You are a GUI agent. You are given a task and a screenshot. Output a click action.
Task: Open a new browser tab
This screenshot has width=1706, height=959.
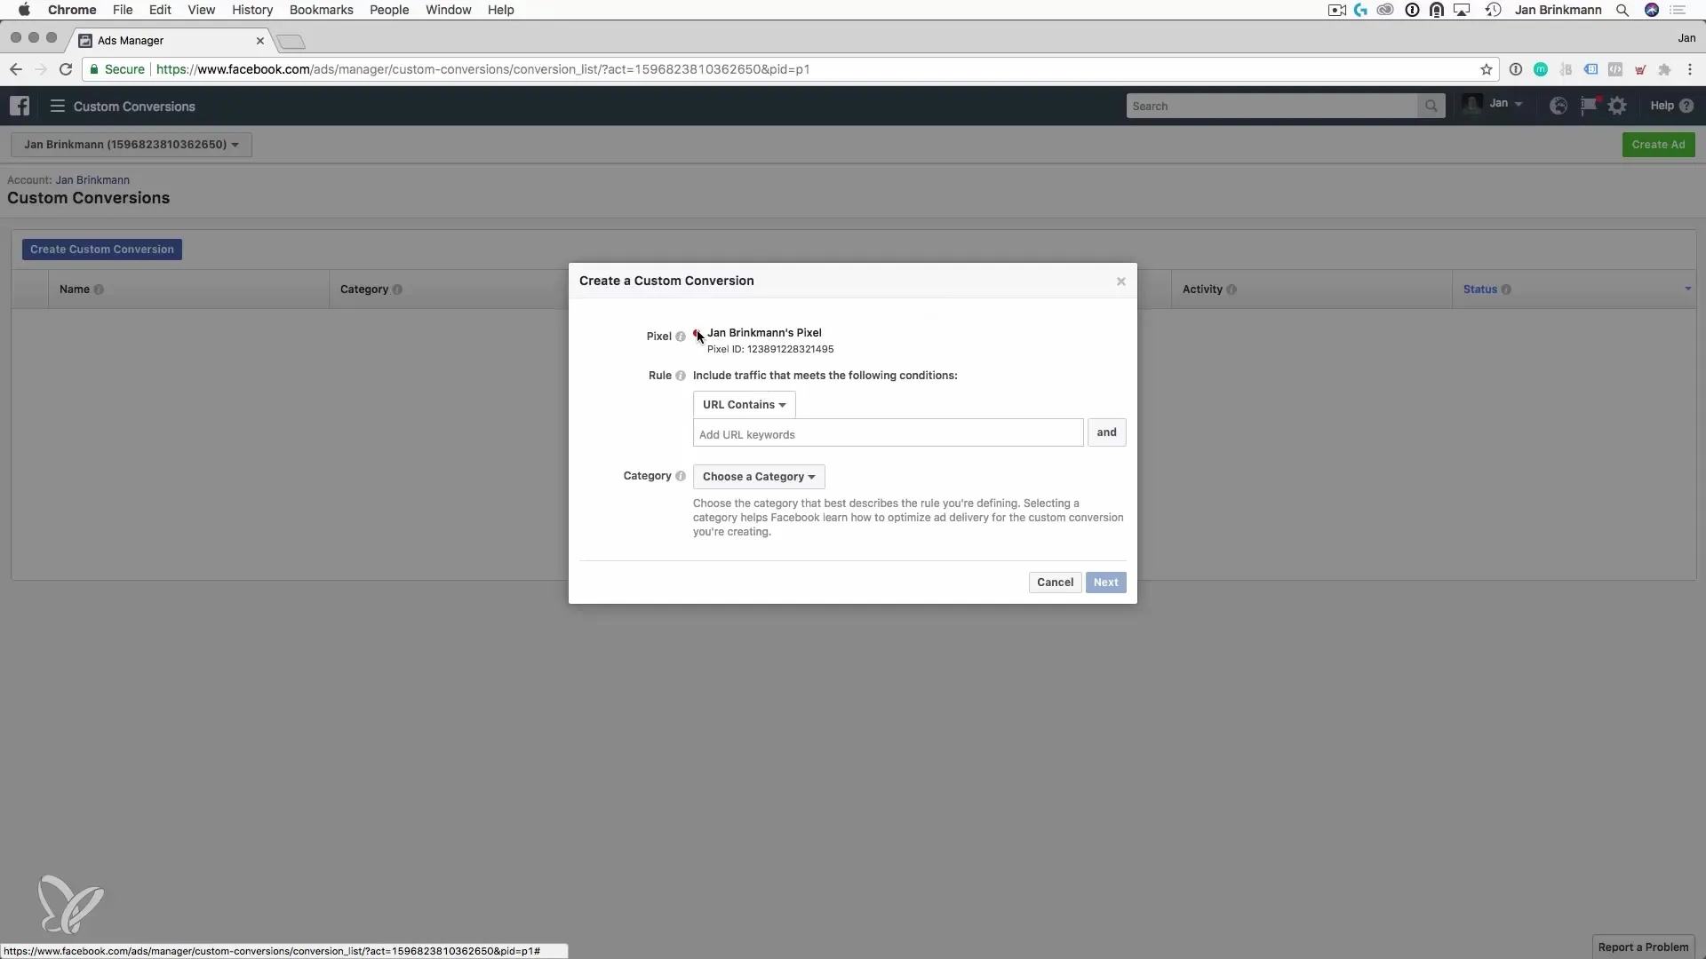click(291, 42)
